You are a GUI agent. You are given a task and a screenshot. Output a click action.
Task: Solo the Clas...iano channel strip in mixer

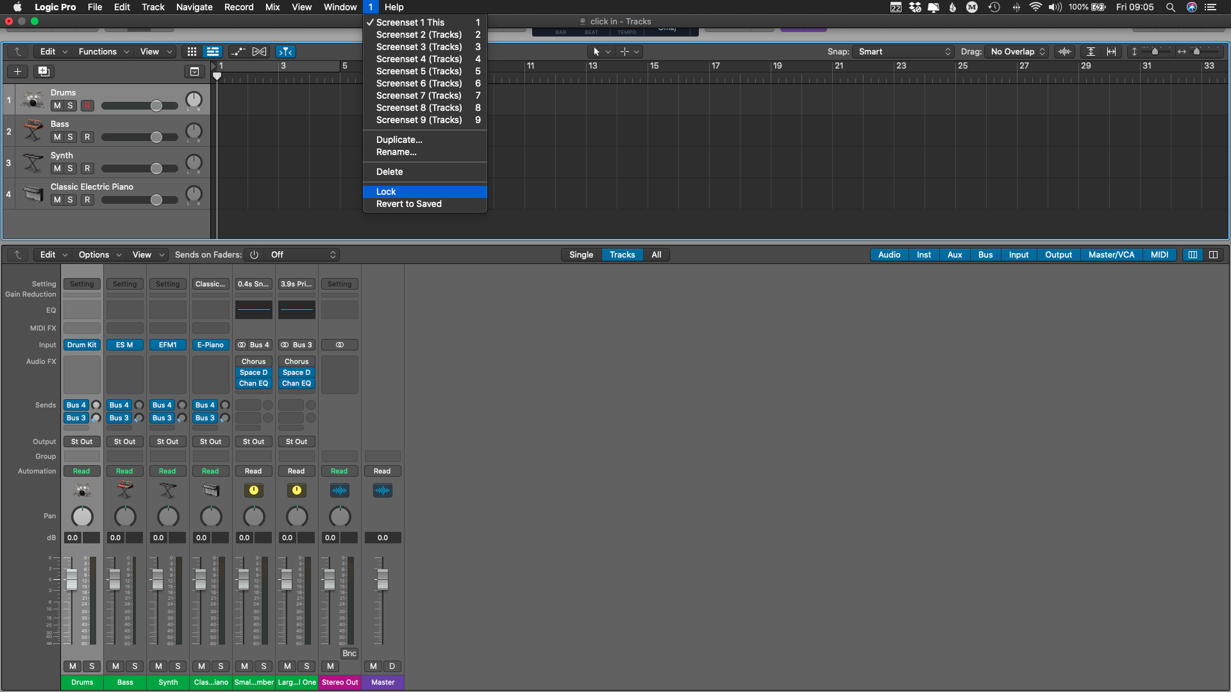tap(221, 666)
